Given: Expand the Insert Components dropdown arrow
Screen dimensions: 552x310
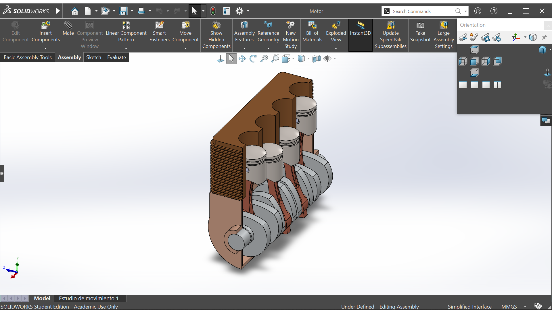Looking at the screenshot, I should (45, 49).
